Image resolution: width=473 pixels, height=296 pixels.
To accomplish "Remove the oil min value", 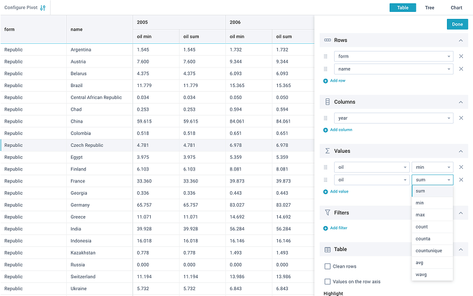I will (461, 167).
